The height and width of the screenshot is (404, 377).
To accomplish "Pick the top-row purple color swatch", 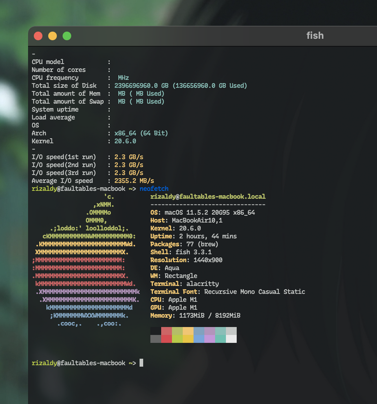I will (x=210, y=331).
